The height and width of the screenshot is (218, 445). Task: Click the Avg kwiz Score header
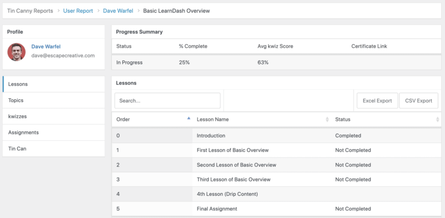pyautogui.click(x=275, y=46)
